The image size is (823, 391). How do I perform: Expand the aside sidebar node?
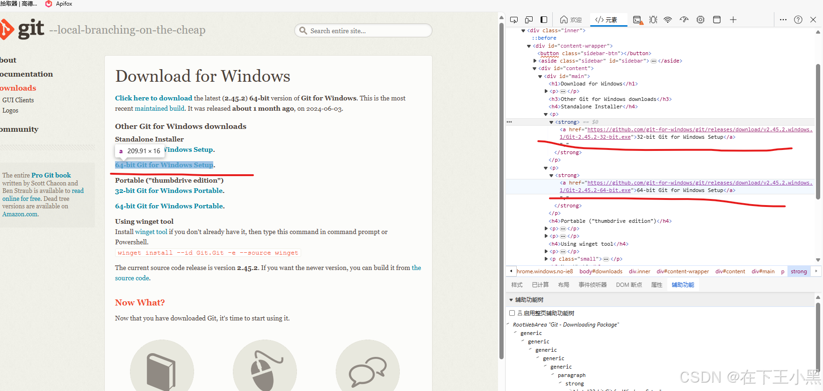[x=535, y=61]
